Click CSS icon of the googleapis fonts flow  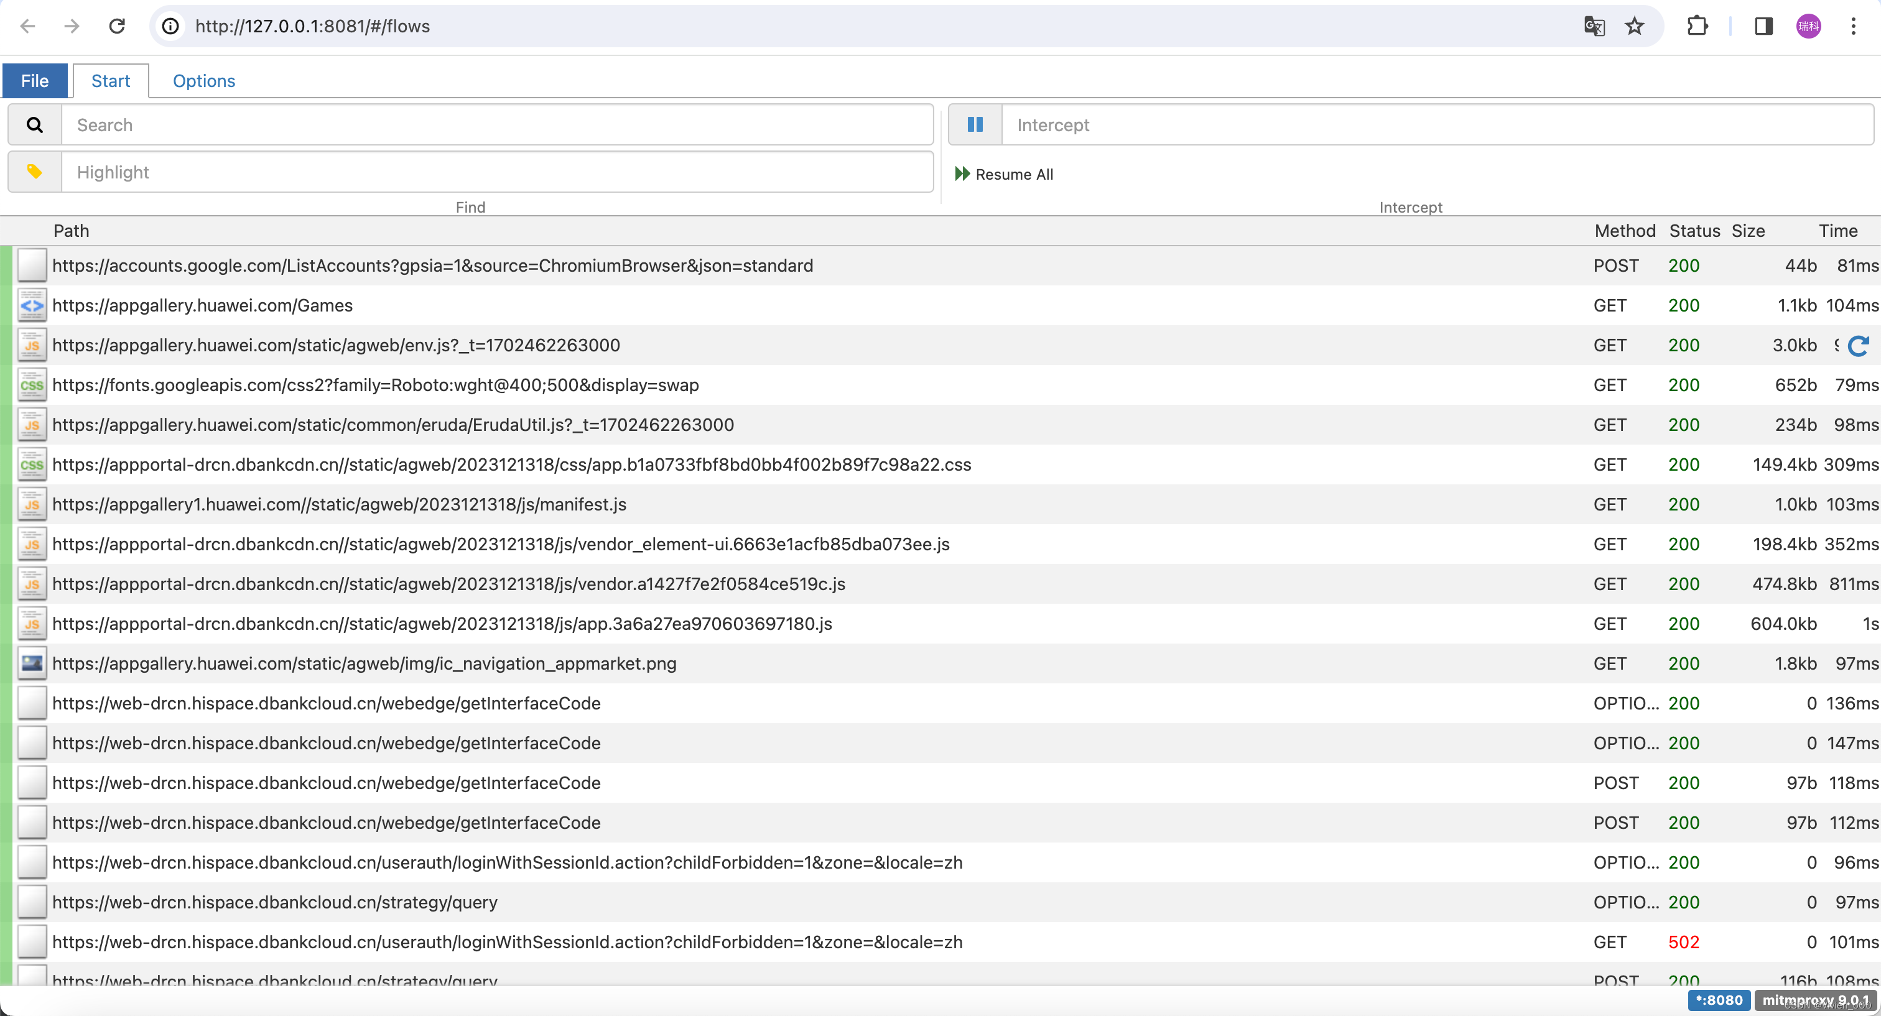(x=32, y=386)
